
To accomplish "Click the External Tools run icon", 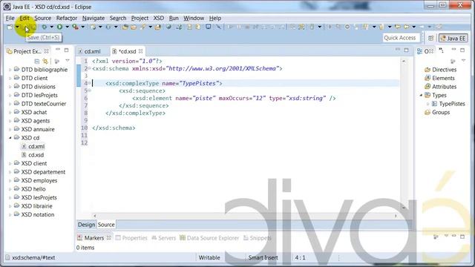I will [76, 27].
